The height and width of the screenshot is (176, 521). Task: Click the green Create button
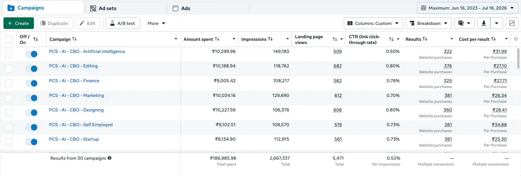[19, 23]
